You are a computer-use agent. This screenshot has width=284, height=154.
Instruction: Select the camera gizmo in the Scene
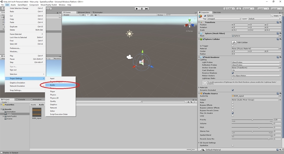[x=129, y=57]
